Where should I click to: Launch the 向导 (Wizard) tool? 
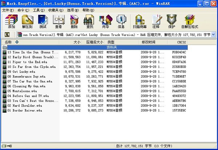(x=105, y=21)
